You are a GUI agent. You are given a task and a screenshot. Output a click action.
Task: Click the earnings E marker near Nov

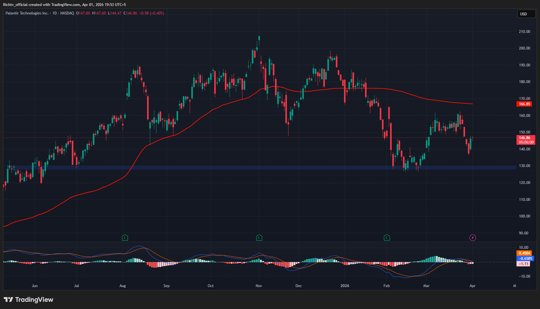(x=259, y=238)
